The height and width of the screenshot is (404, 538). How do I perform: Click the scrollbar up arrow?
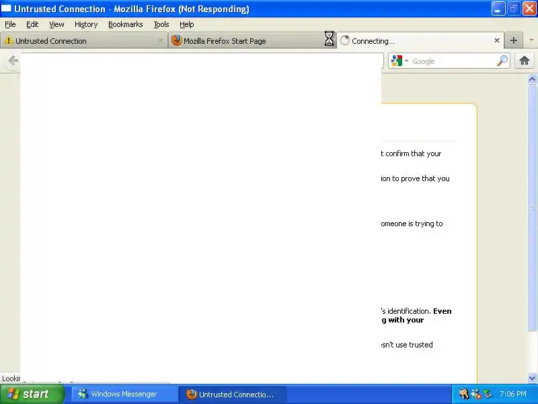tap(532, 79)
